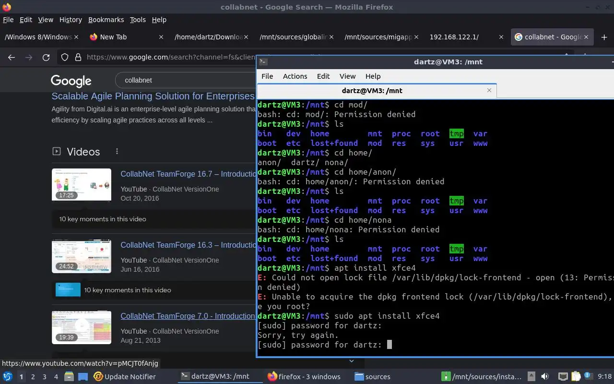Open the sources folder taskbar item
Image resolution: width=614 pixels, height=384 pixels.
pos(373,376)
